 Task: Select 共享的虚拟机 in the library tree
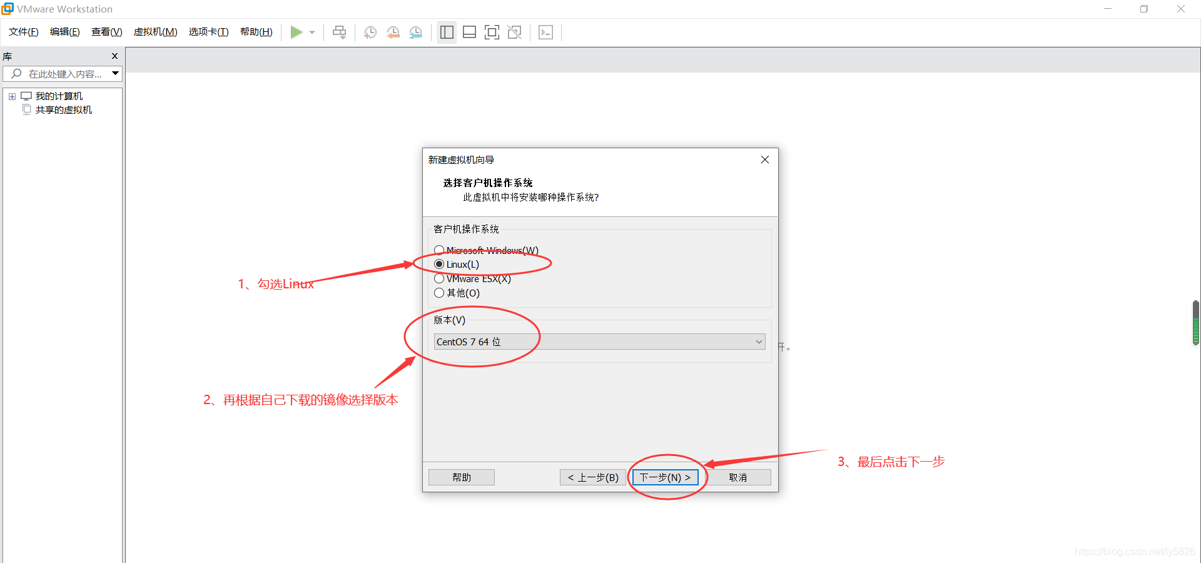pyautogui.click(x=64, y=110)
